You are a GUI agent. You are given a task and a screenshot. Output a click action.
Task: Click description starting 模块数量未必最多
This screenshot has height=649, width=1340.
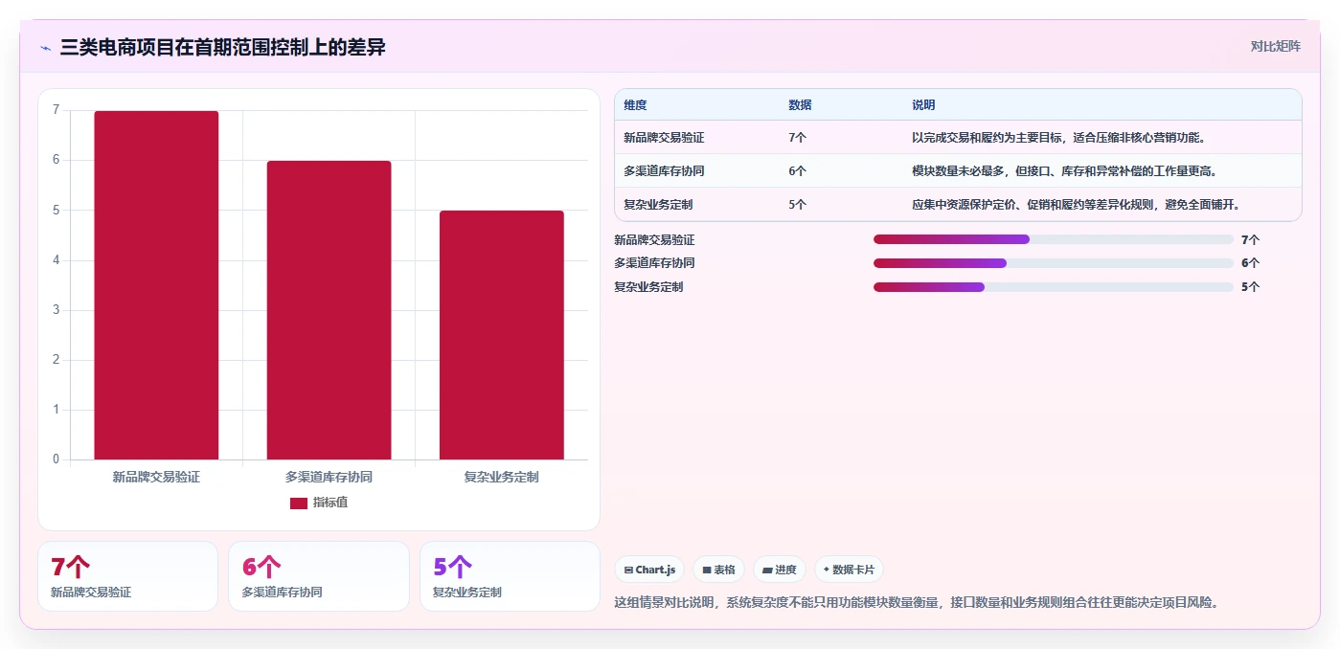[1064, 171]
